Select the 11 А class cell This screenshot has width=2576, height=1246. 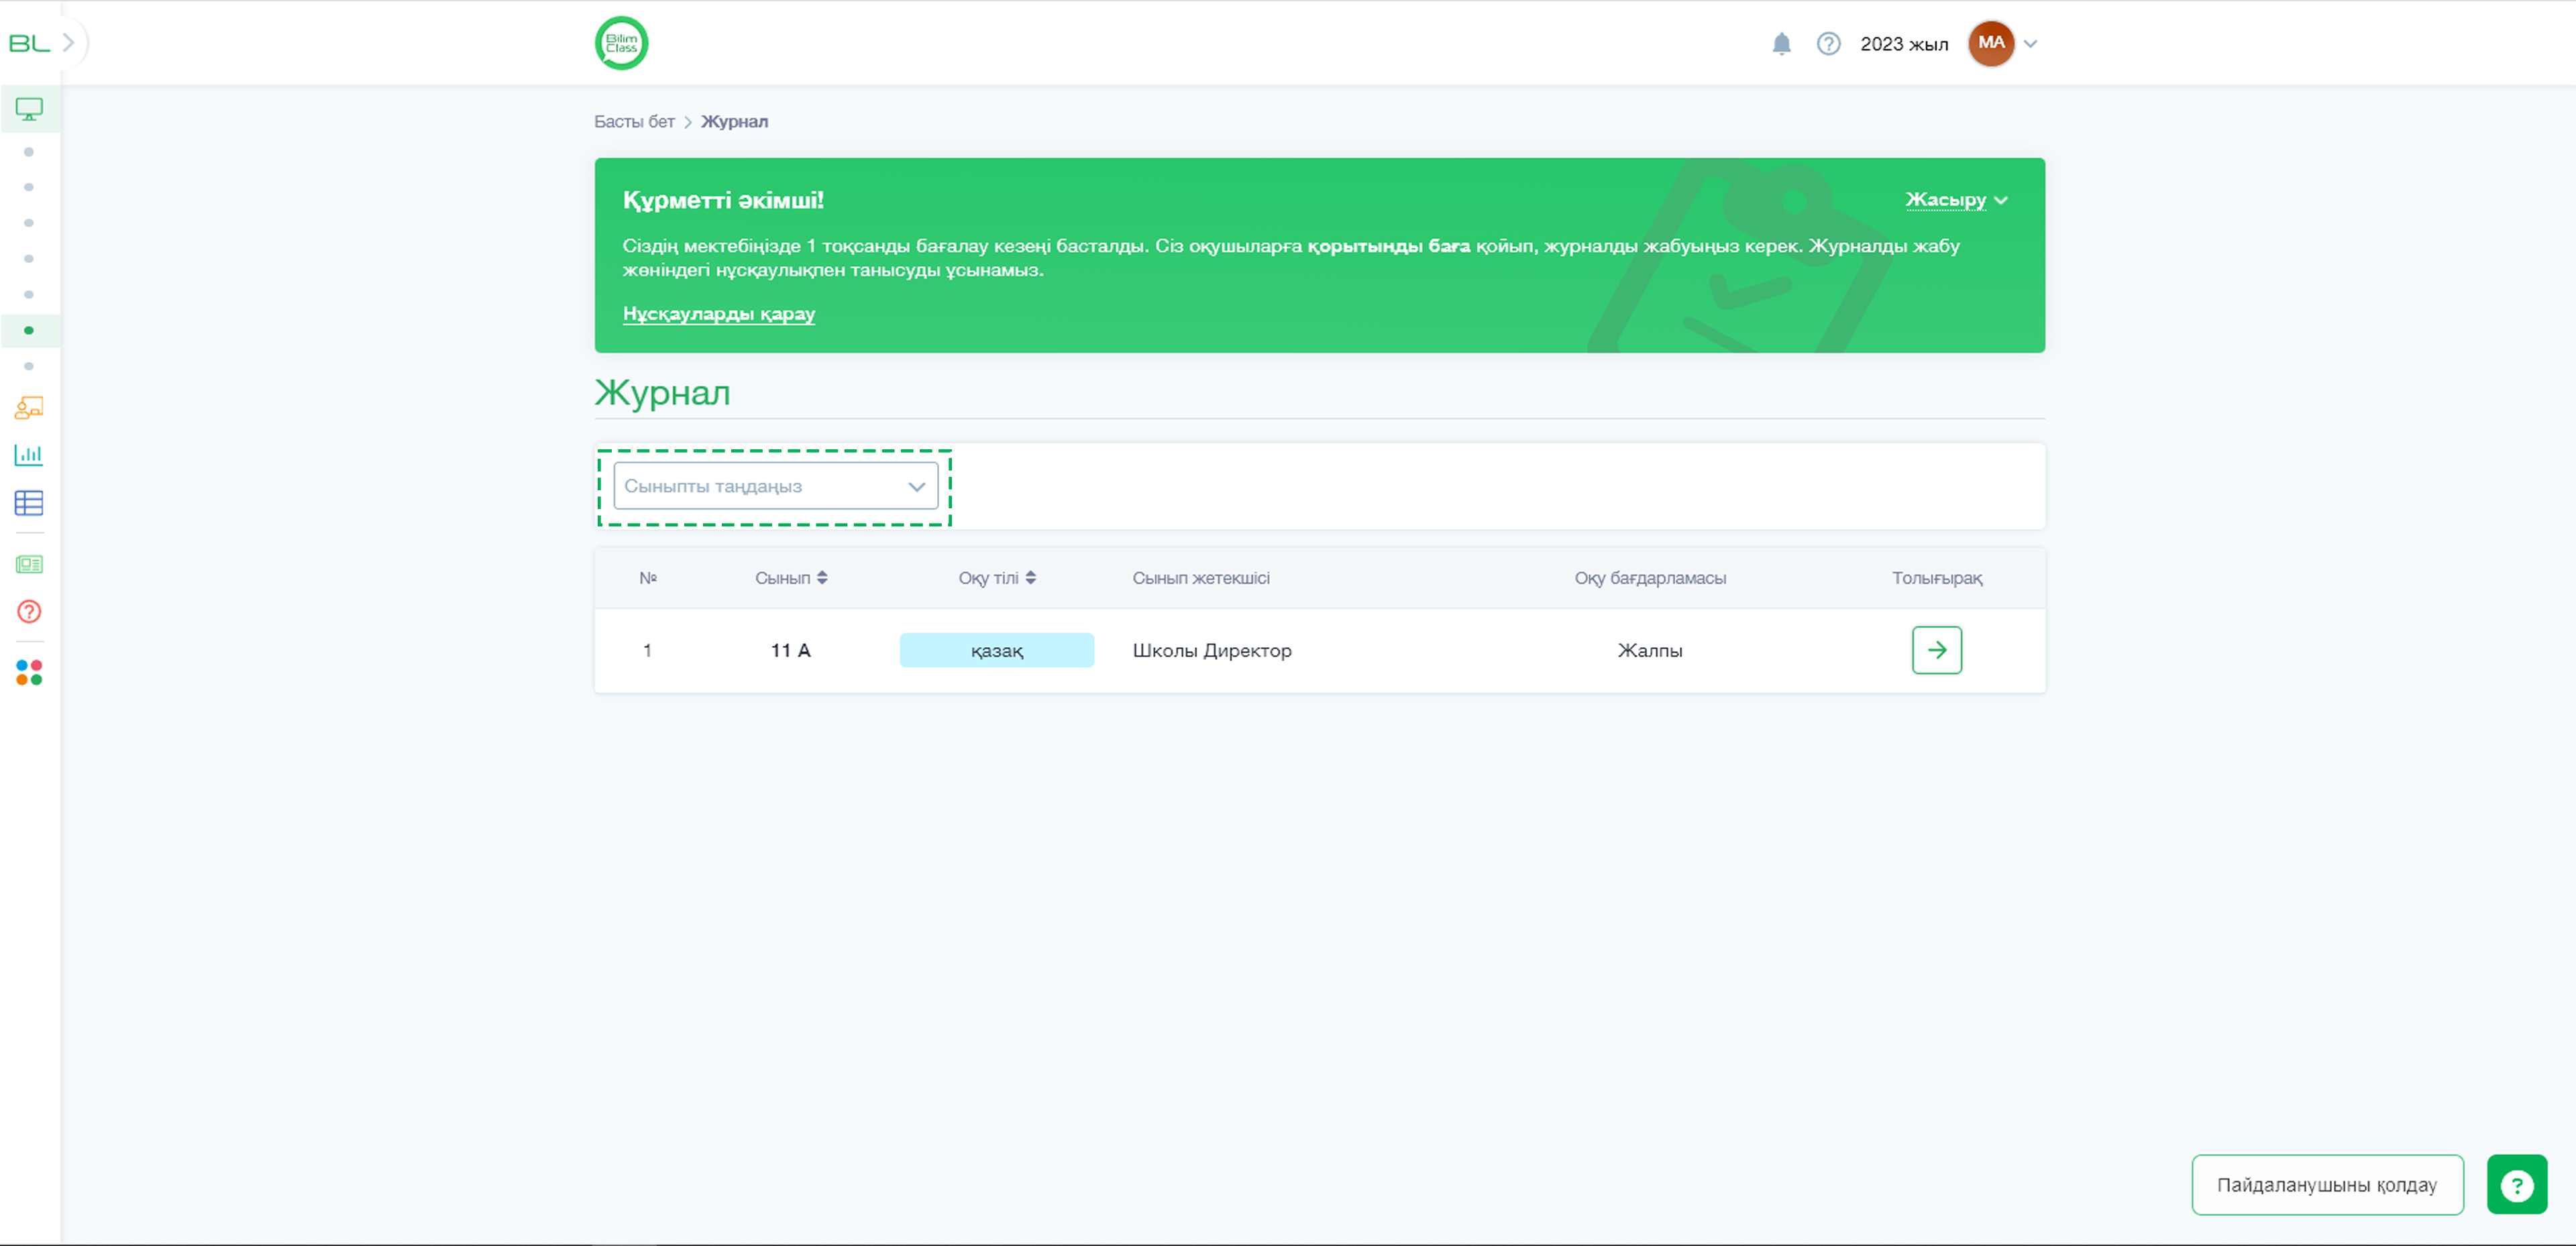click(x=790, y=651)
